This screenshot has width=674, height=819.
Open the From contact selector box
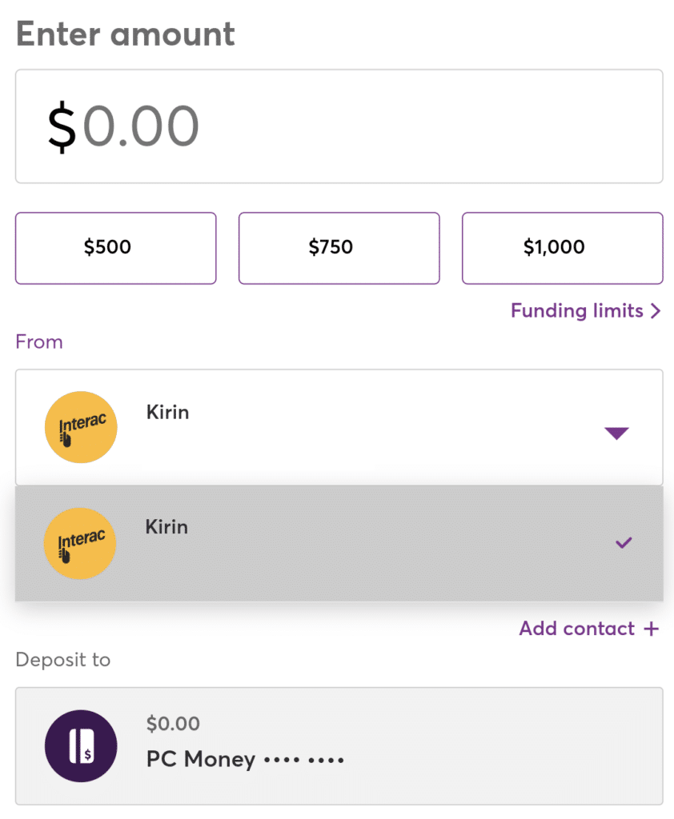339,427
